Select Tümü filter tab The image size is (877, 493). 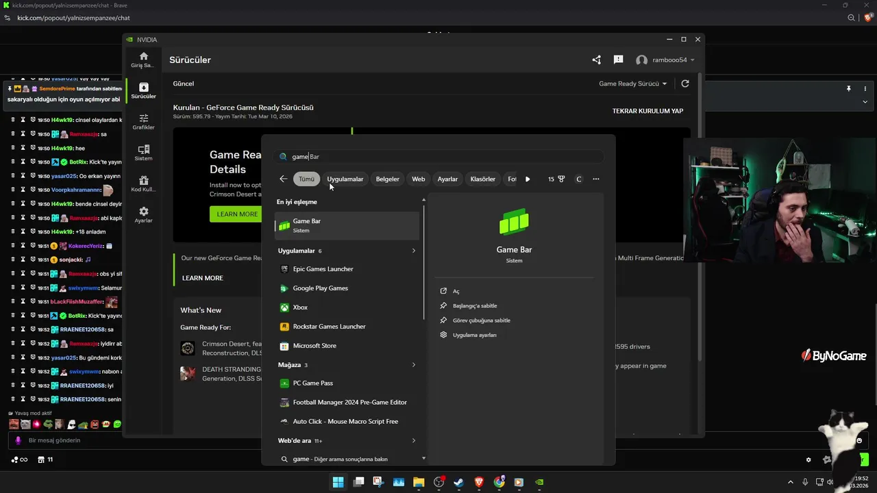306,179
